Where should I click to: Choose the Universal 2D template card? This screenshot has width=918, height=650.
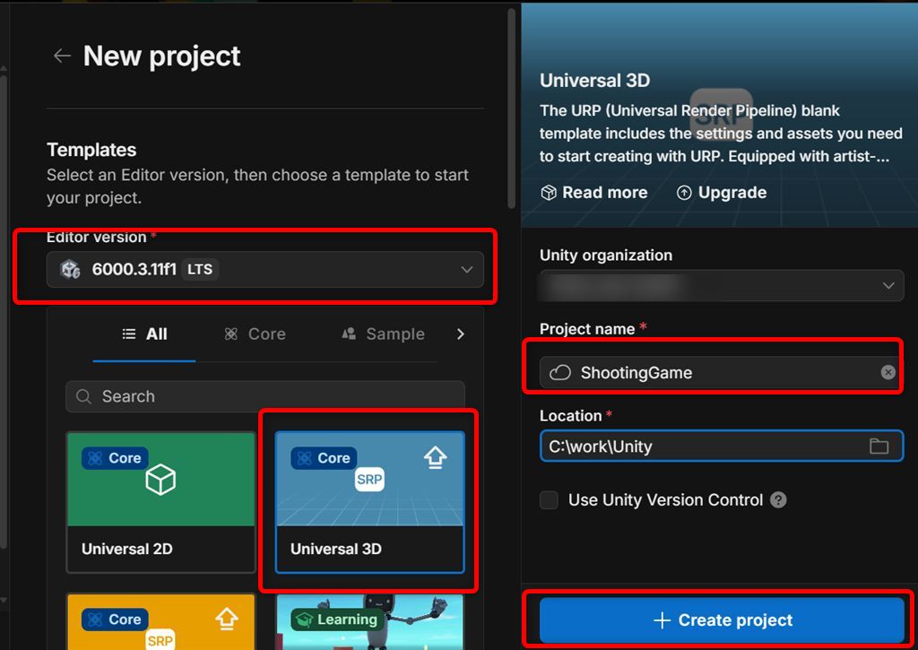point(161,502)
